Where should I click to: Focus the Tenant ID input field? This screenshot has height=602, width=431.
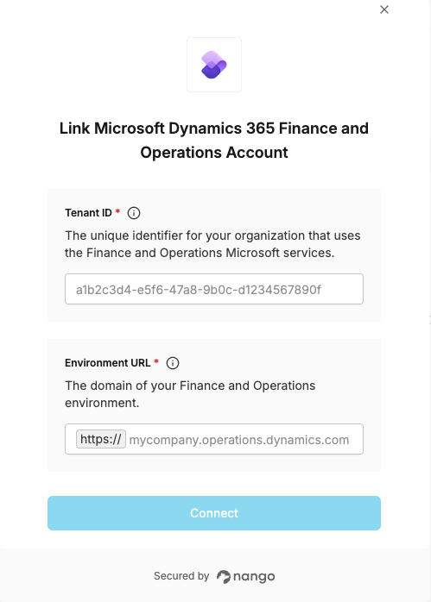click(214, 289)
